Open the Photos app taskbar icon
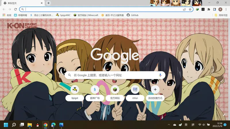This screenshot has width=230, height=129. pyautogui.click(x=61, y=125)
